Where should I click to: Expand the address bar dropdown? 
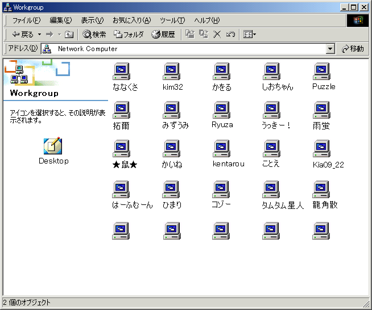[x=330, y=49]
